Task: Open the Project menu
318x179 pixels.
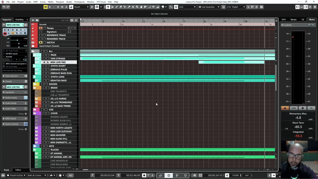Action: pyautogui.click(x=20, y=2)
